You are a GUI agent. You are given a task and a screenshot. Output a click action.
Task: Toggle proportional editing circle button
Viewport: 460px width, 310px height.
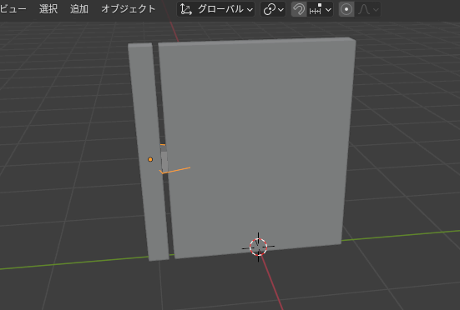[346, 9]
